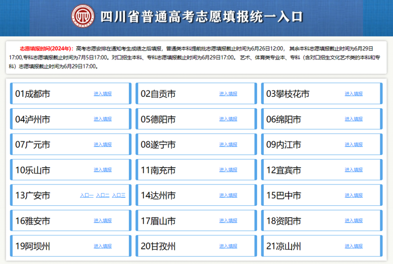Click 进入填报 beside 04泸州市

(x=102, y=119)
